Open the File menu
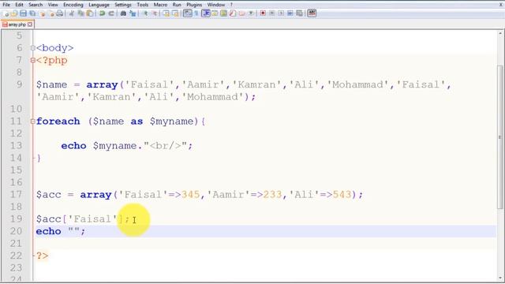The width and height of the screenshot is (505, 284). tap(6, 5)
